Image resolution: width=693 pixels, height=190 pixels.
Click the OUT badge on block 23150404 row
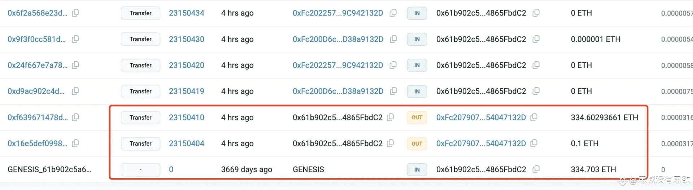[x=417, y=143]
